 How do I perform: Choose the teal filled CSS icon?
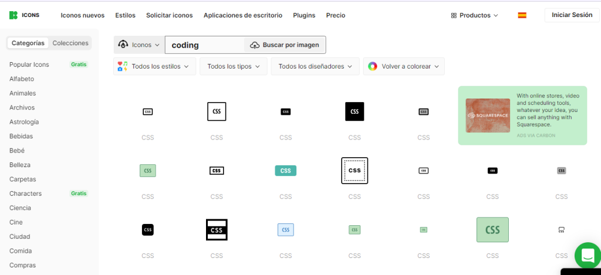(286, 171)
